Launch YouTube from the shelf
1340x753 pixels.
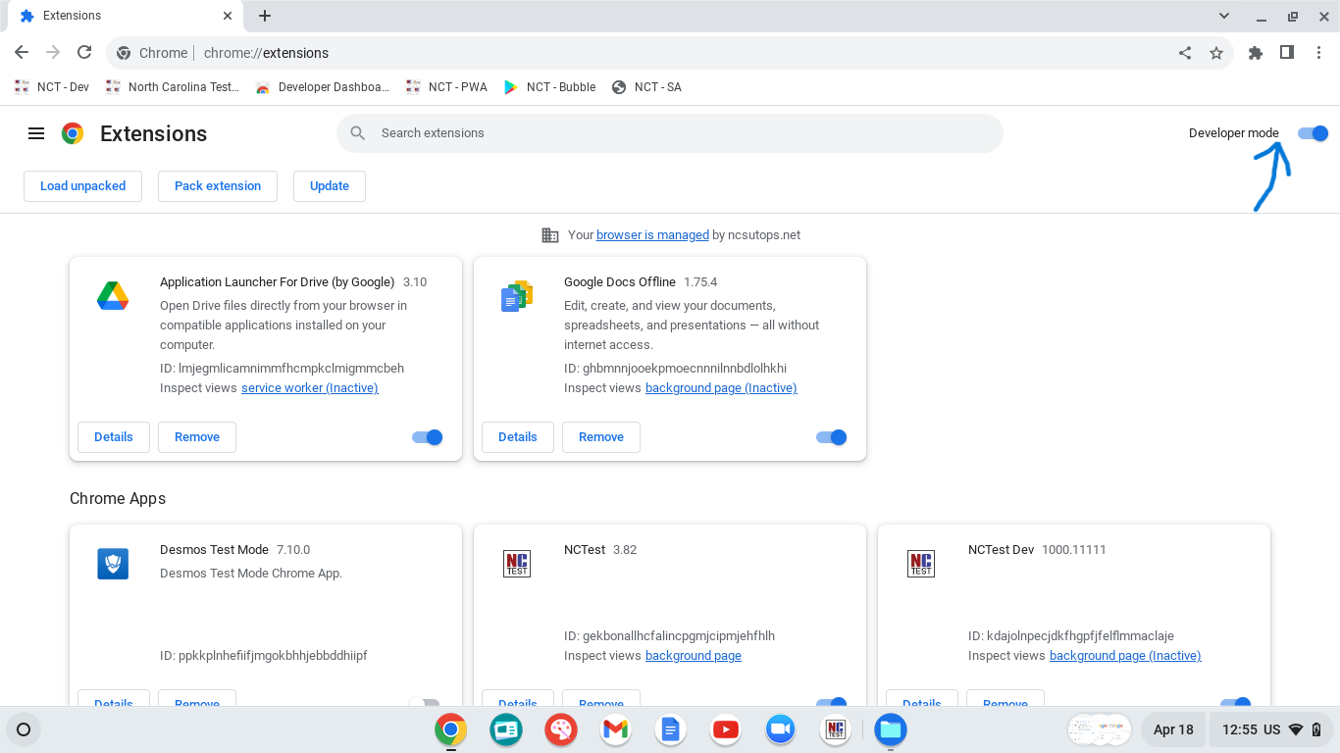coord(725,729)
